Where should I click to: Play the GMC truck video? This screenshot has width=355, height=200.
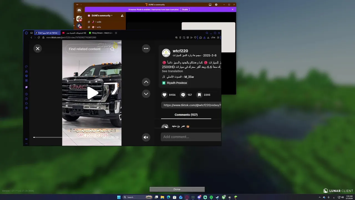[x=93, y=93]
